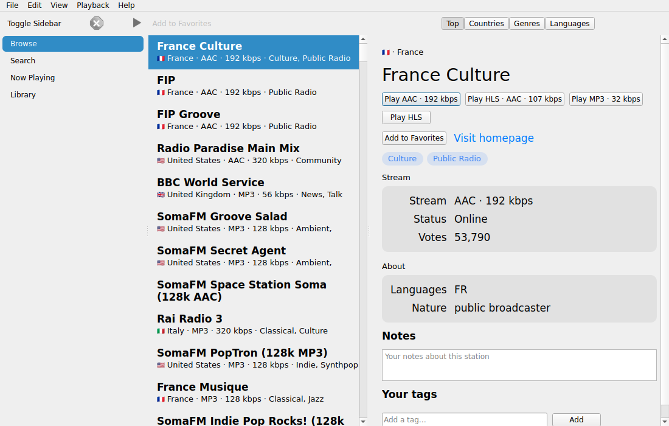Click details pane scrollbar up arrow
669x426 pixels.
pos(665,40)
